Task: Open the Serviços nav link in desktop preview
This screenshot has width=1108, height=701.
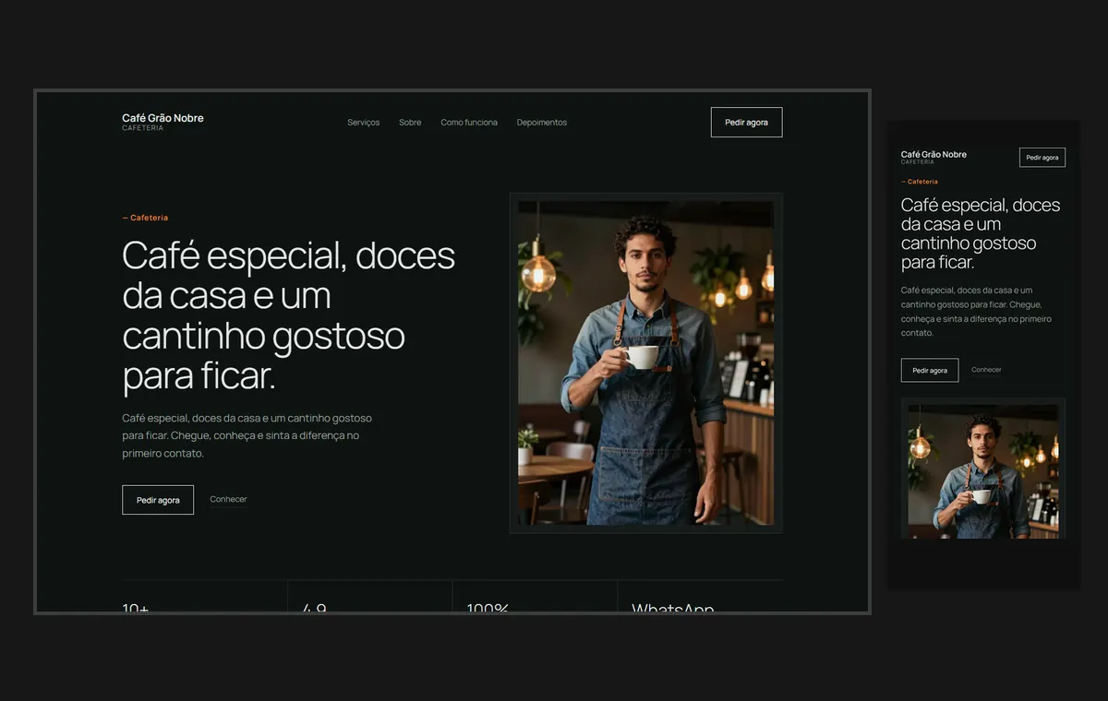Action: coord(363,123)
